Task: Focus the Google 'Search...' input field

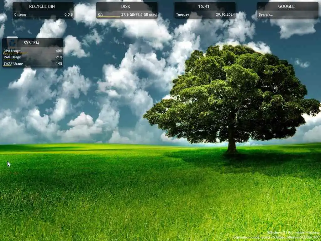Action: tap(287, 14)
